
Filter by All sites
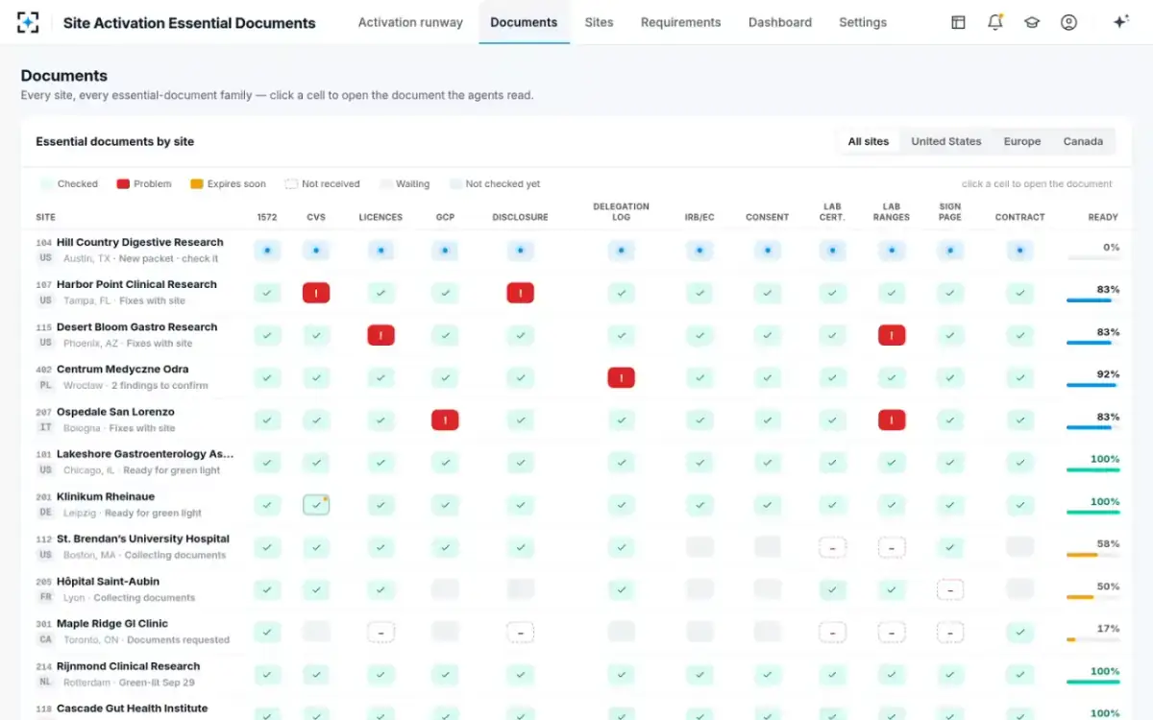(x=869, y=141)
